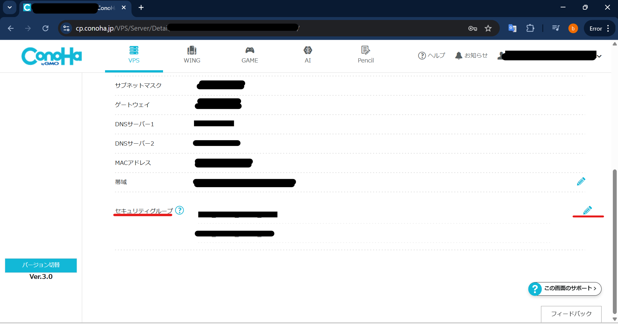Reload the current page
618x324 pixels.
[45, 28]
